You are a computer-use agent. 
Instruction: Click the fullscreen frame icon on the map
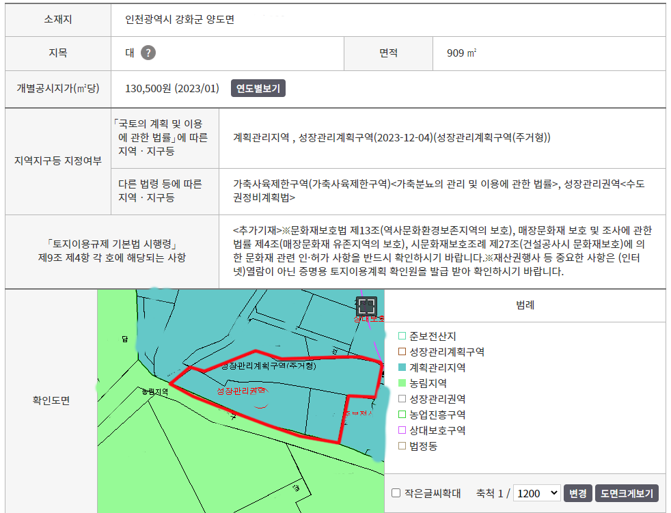pyautogui.click(x=367, y=306)
